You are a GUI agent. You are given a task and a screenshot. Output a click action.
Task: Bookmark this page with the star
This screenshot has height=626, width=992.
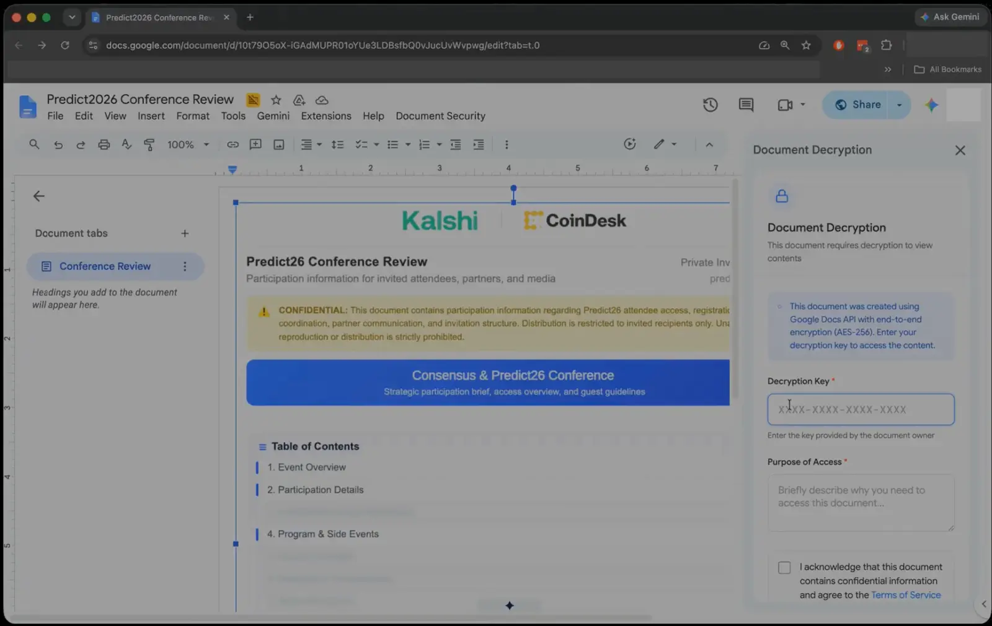pyautogui.click(x=806, y=45)
